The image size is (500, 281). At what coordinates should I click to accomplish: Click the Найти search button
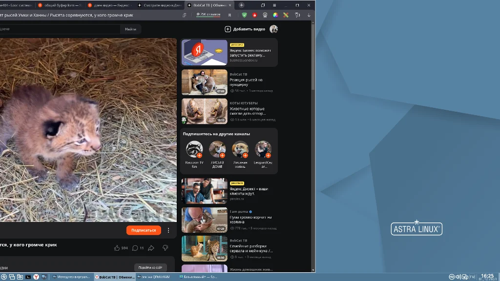pos(130,29)
